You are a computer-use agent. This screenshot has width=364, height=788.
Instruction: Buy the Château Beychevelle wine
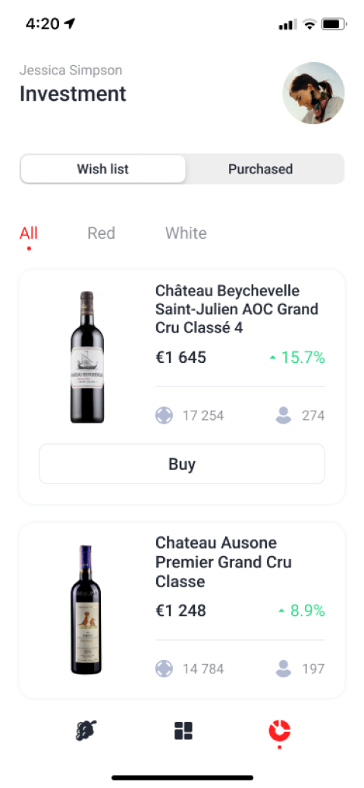pyautogui.click(x=182, y=464)
